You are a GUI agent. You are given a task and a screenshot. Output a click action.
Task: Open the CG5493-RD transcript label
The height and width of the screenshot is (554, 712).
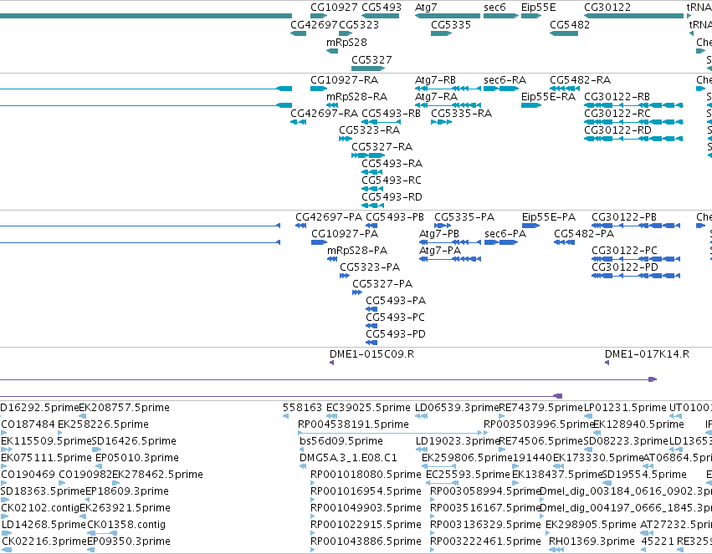[x=392, y=197]
